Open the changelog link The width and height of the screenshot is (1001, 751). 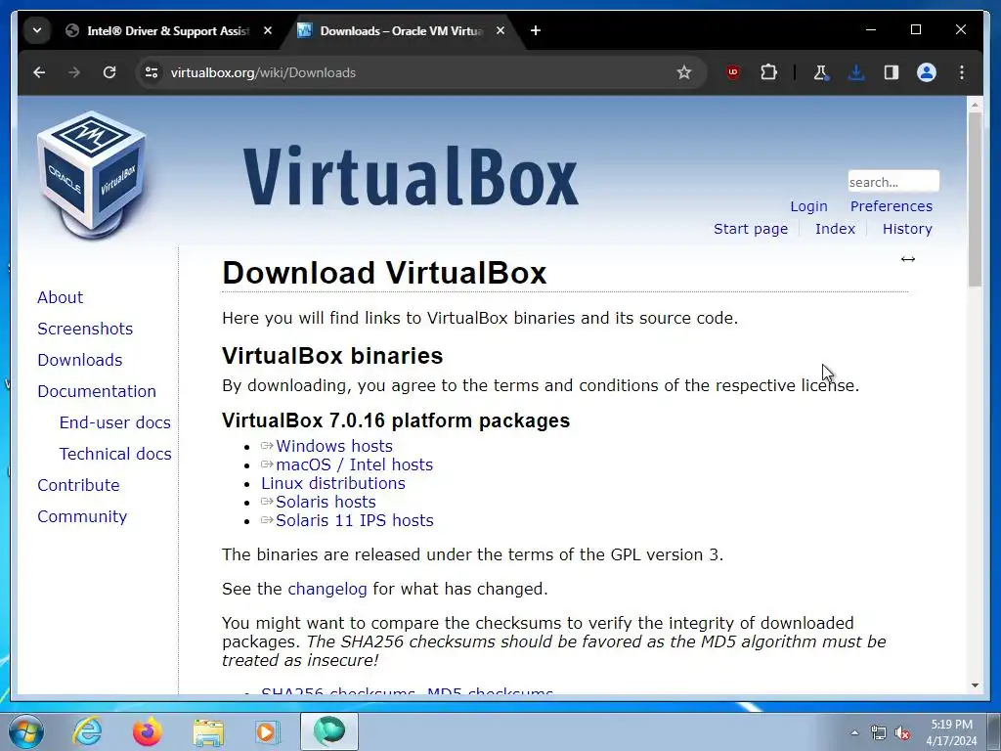tap(326, 589)
